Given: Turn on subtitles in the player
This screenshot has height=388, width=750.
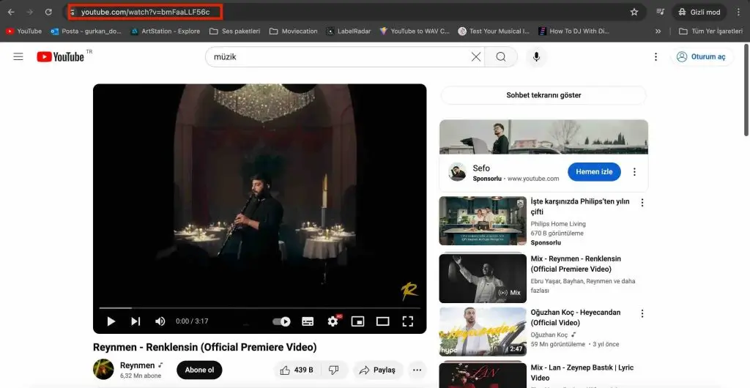Looking at the screenshot, I should pos(308,321).
